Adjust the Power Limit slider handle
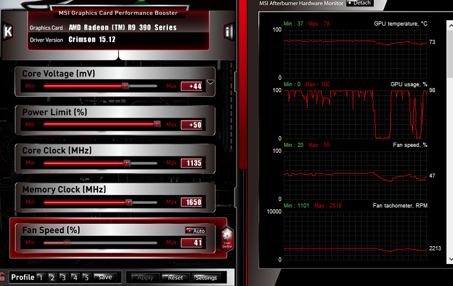Viewport: 453px width, 286px height. [x=157, y=124]
